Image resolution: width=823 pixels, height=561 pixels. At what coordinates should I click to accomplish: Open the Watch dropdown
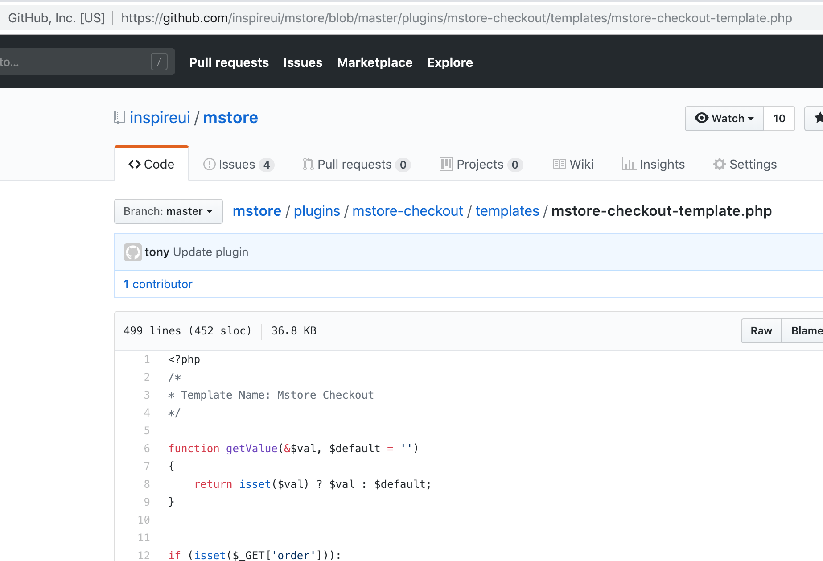pyautogui.click(x=724, y=118)
